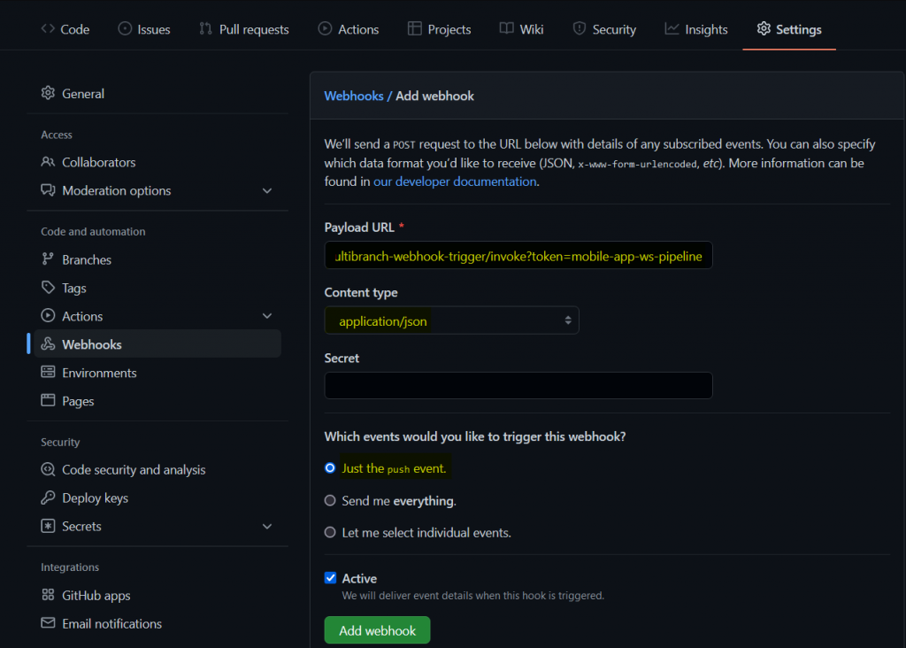Open the Webhooks breadcrumb link
Viewport: 906px width, 648px height.
[354, 96]
